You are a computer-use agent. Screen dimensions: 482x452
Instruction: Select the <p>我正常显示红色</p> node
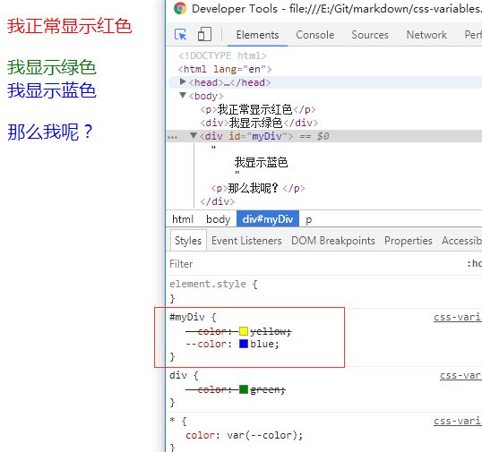(x=258, y=109)
